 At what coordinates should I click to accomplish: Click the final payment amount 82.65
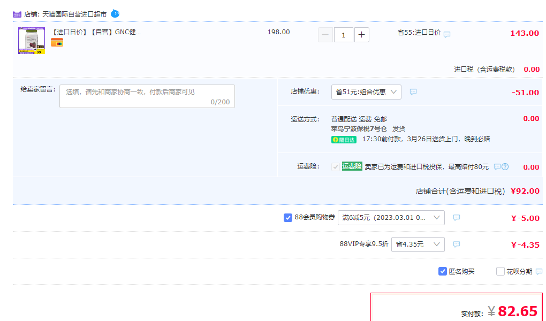(518, 311)
